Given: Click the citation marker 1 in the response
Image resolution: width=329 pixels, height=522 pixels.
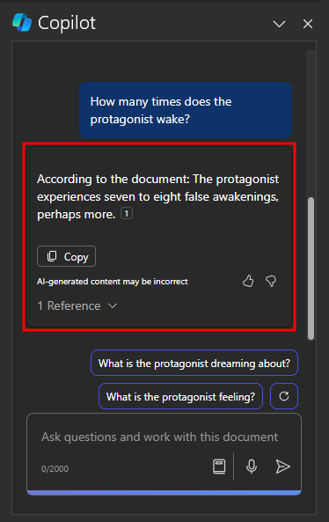Looking at the screenshot, I should pos(127,213).
